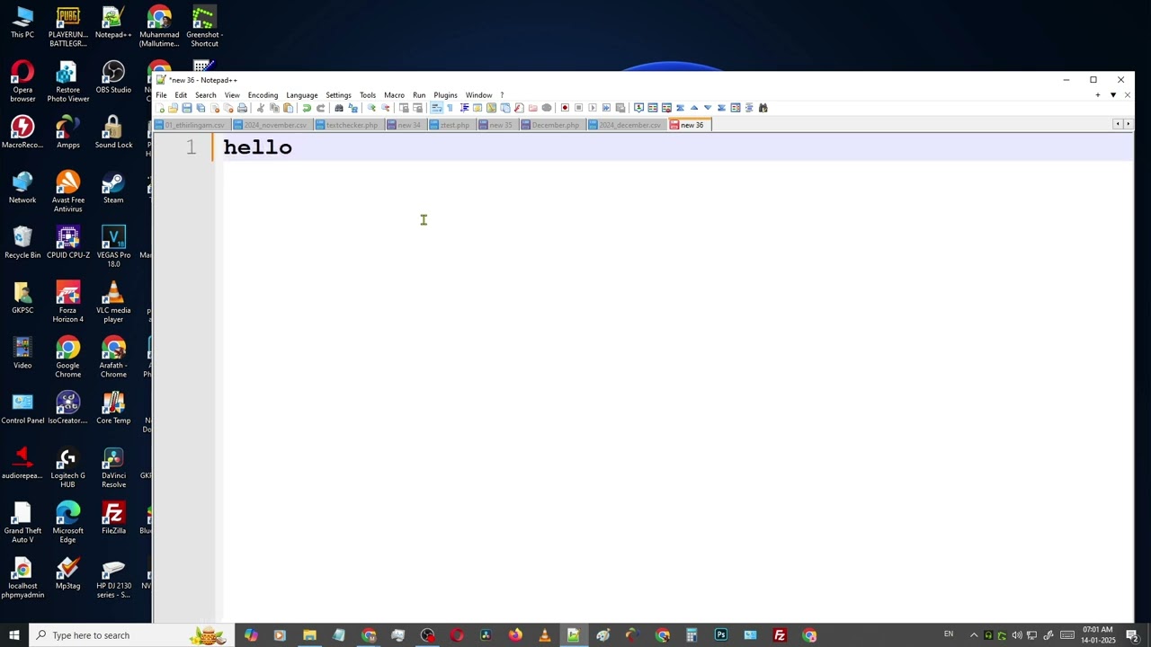Open the Language menu

301,95
